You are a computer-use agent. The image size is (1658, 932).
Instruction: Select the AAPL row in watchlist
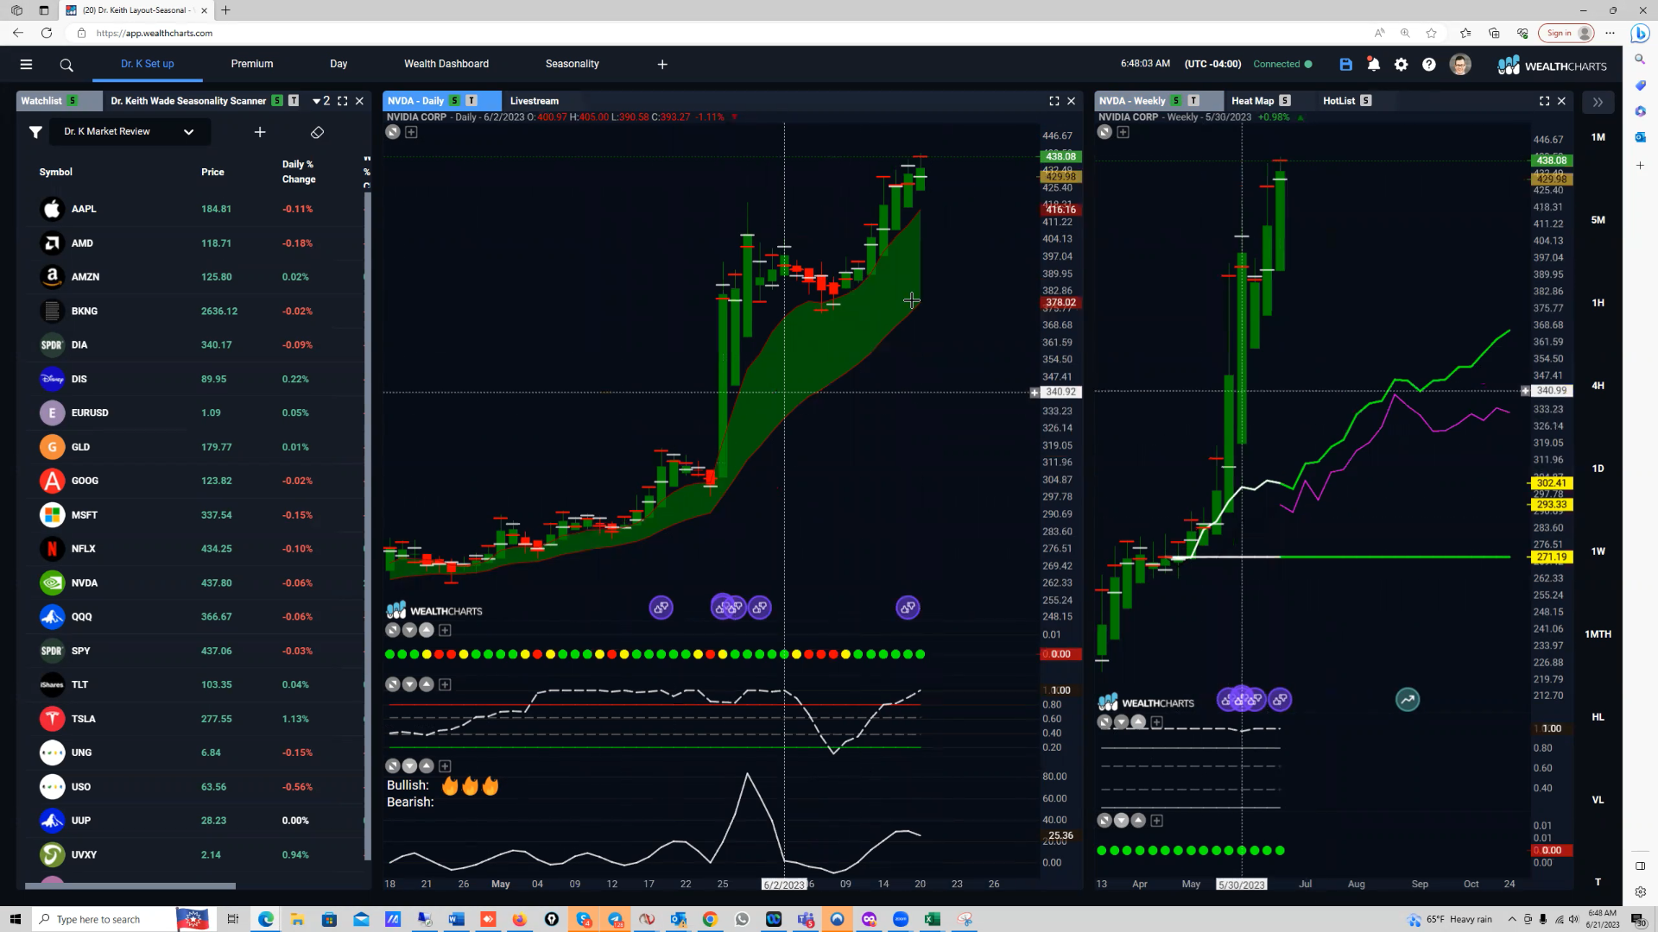point(194,209)
